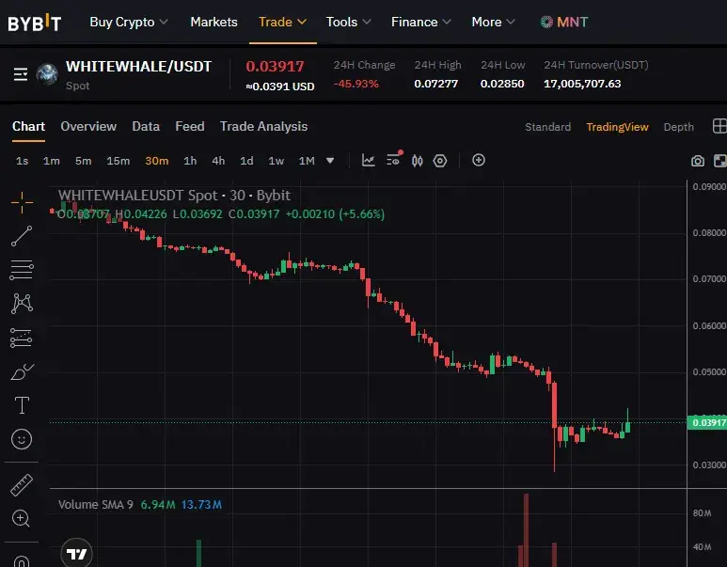
Task: Select the text annotation tool
Action: [x=22, y=405]
